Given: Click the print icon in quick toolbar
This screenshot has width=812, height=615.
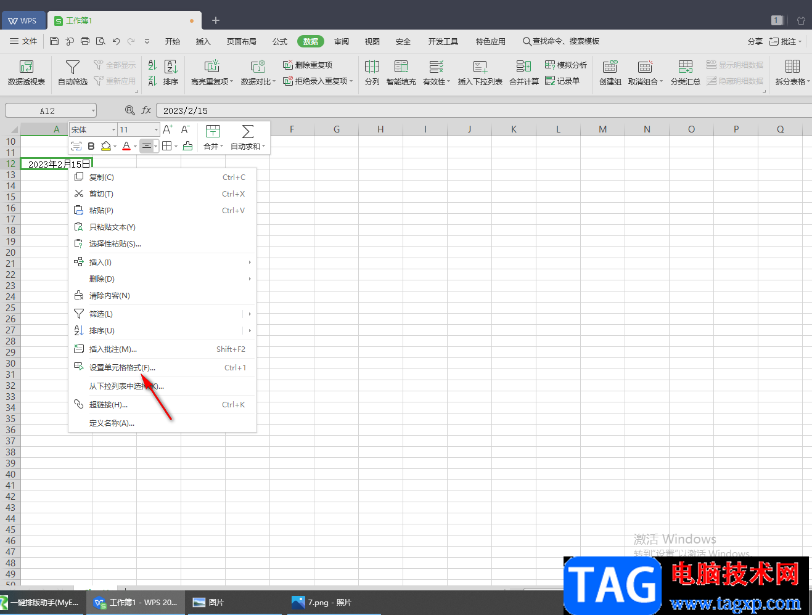Looking at the screenshot, I should [x=85, y=41].
